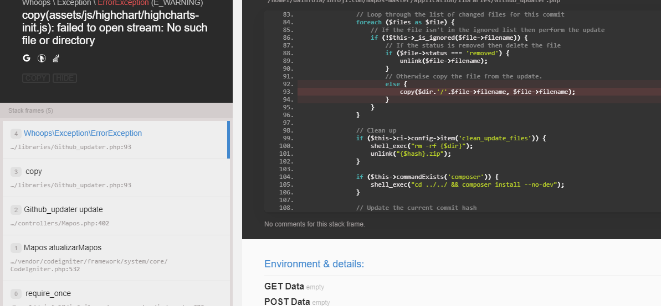Screen dimensions: 661x306
Task: Click the foreach ($files as $file) line
Action: [x=404, y=22]
